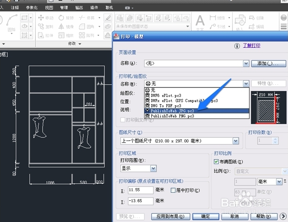
Task: Open the 视图 ribbon tab
Action: click(x=49, y=8)
